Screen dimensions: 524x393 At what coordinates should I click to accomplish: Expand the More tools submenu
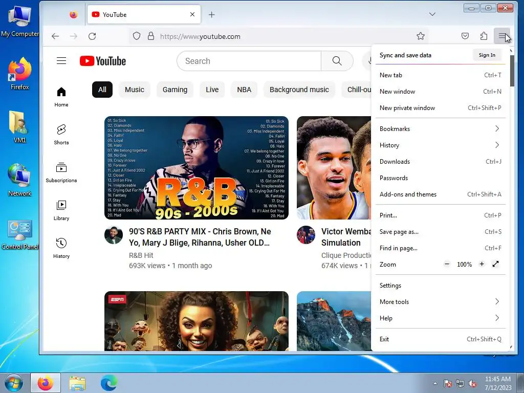[441, 301]
